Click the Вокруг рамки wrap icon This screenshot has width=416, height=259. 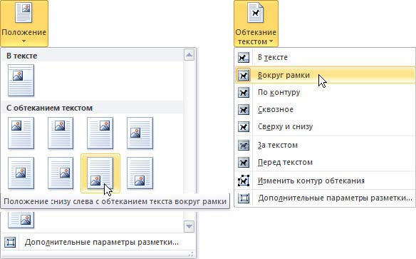244,75
